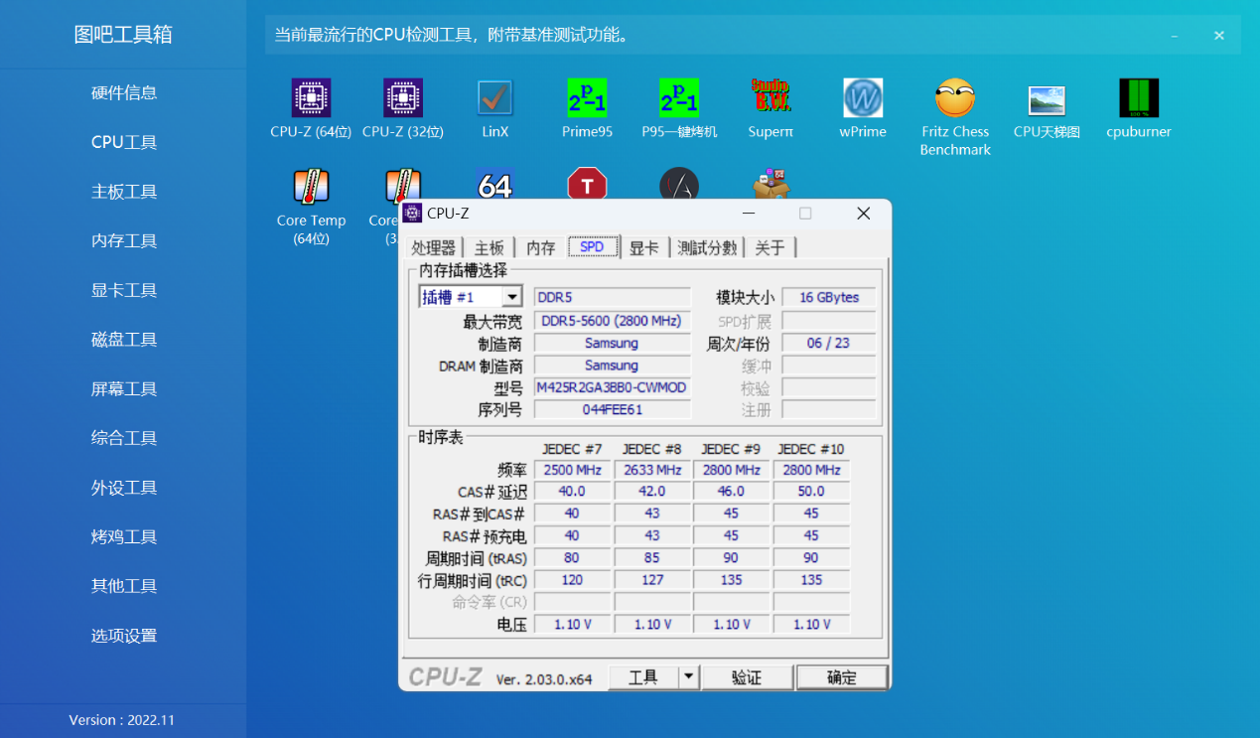Click the 2500 MHz frequency cell
This screenshot has width=1260, height=738.
point(573,470)
